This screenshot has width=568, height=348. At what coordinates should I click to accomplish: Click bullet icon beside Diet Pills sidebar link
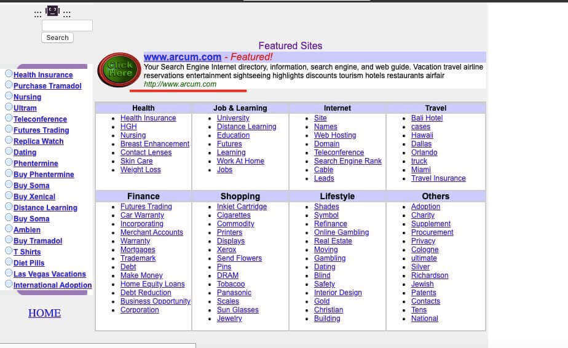[9, 262]
